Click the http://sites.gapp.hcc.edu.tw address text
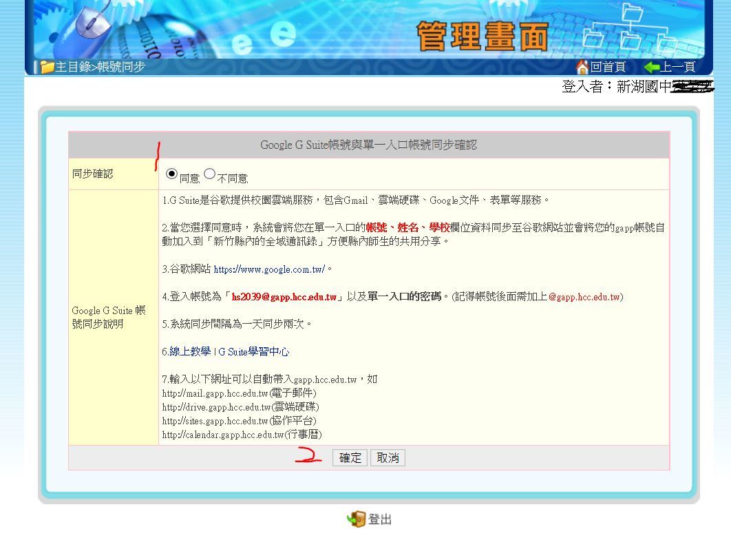The width and height of the screenshot is (731, 538). click(x=215, y=421)
